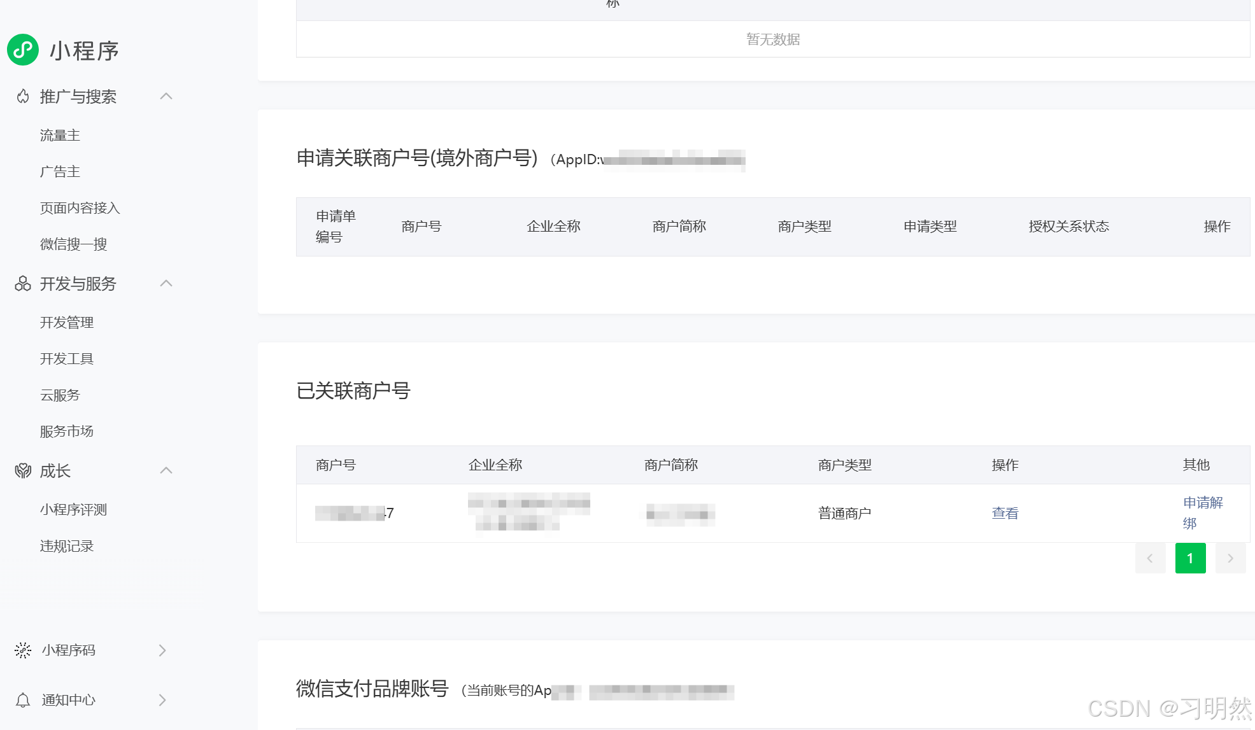The height and width of the screenshot is (730, 1255).
Task: Click the flame icon beside 推广与搜索
Action: click(x=23, y=97)
